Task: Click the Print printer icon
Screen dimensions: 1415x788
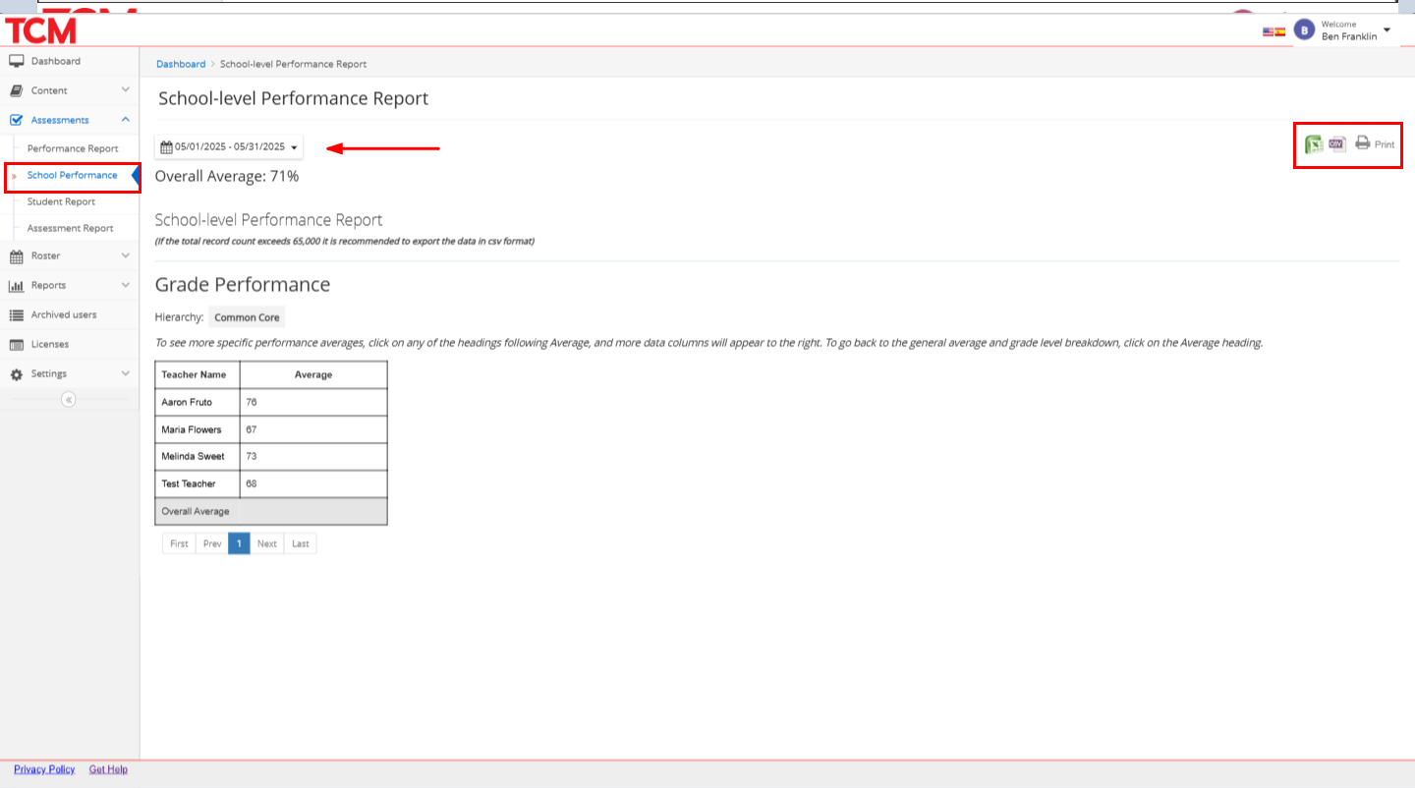Action: (1363, 142)
